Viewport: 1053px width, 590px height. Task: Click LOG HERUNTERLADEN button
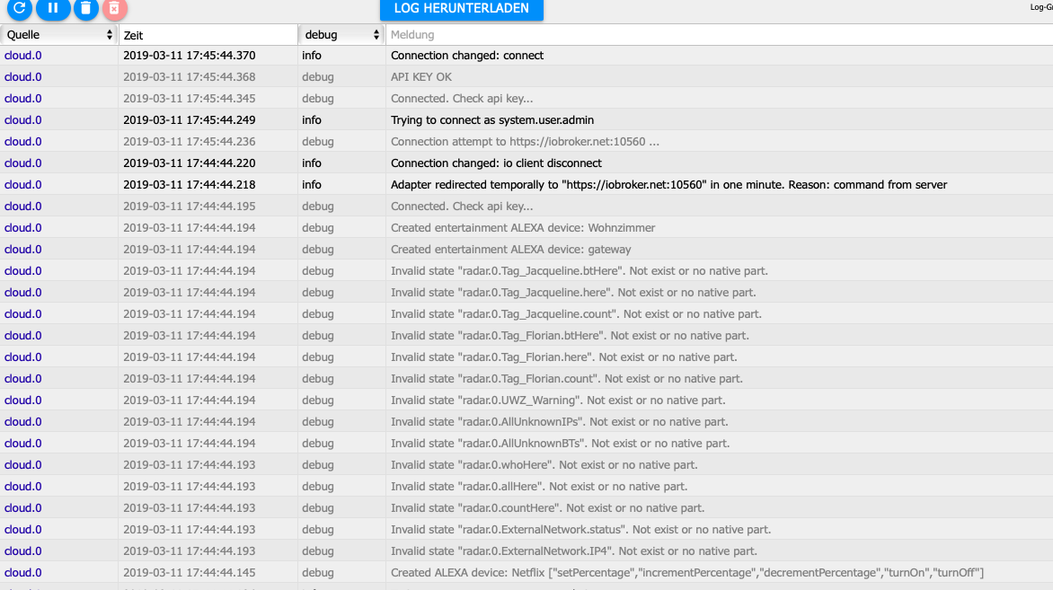point(461,9)
